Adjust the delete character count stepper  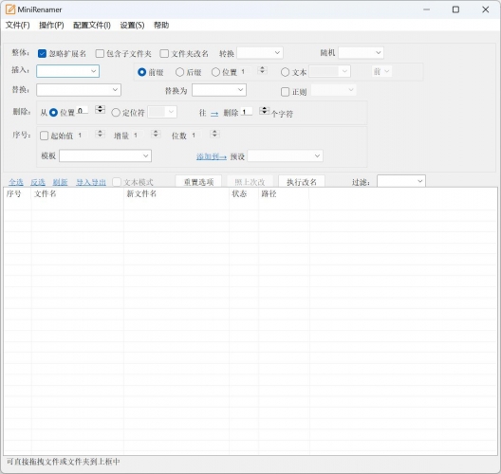coord(264,111)
